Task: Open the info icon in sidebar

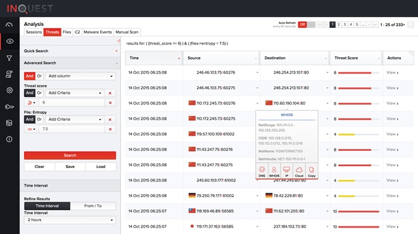Action: (9, 140)
